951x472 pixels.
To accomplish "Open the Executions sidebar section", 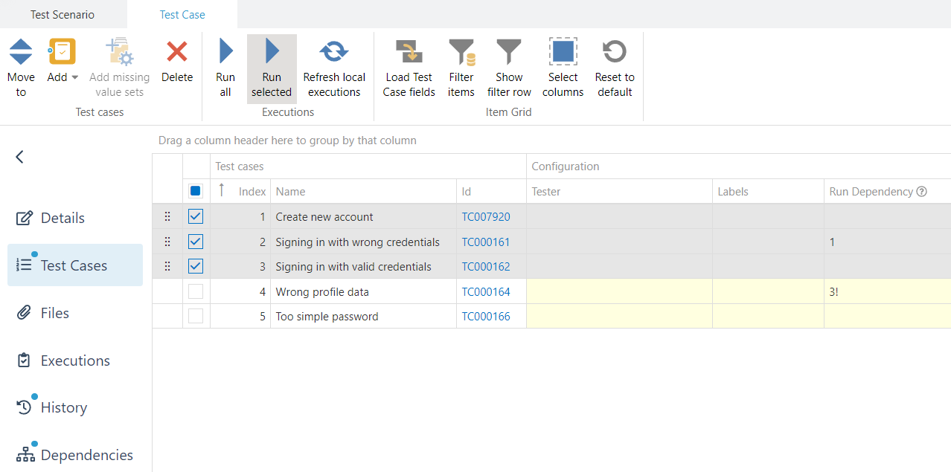I will point(74,361).
